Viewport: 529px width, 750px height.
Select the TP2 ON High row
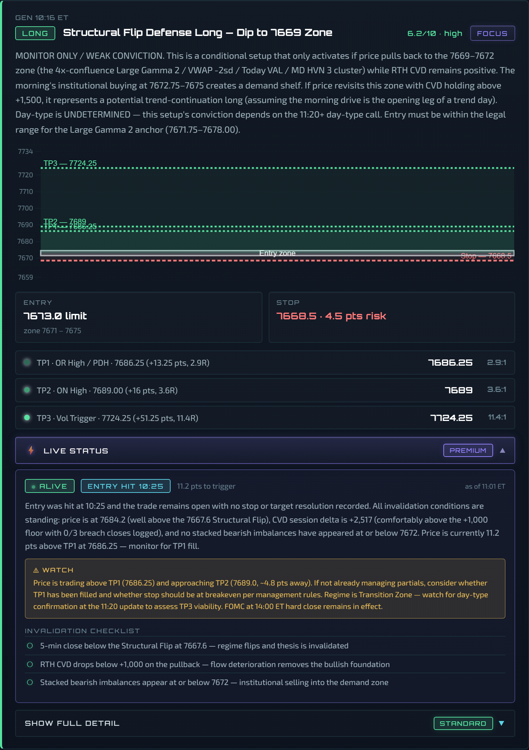[265, 390]
